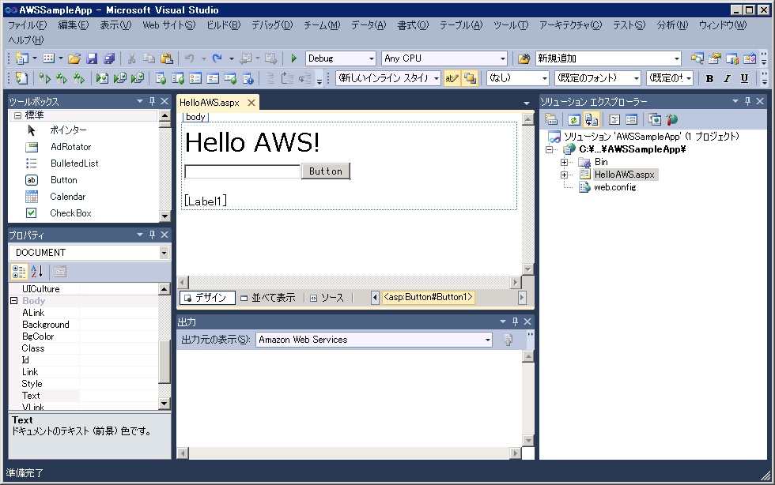Pick the Calendar control in the Toolbox

(x=68, y=197)
